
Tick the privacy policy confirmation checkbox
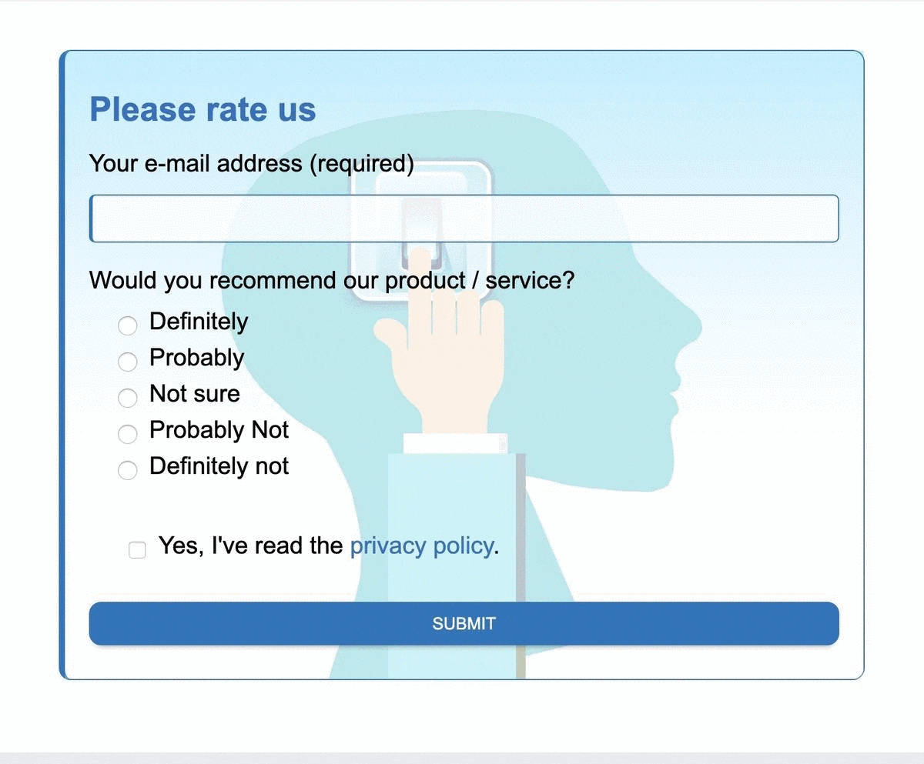tap(137, 549)
